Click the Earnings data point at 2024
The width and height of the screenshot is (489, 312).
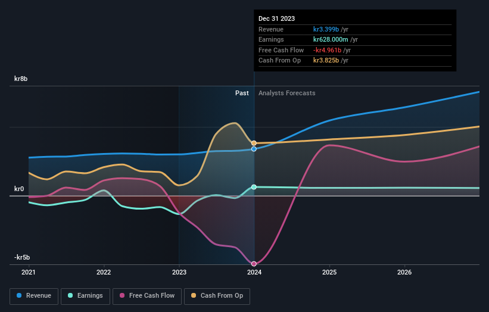tap(254, 187)
